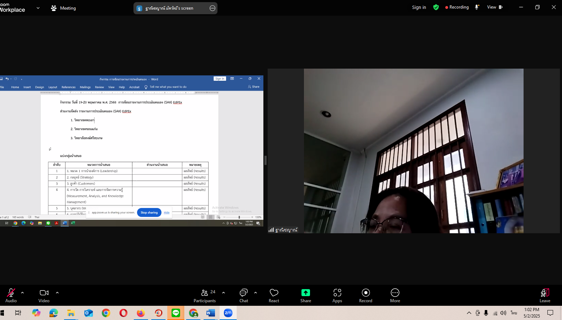Switch to Word on the taskbar
Image resolution: width=562 pixels, height=320 pixels.
pyautogui.click(x=211, y=313)
